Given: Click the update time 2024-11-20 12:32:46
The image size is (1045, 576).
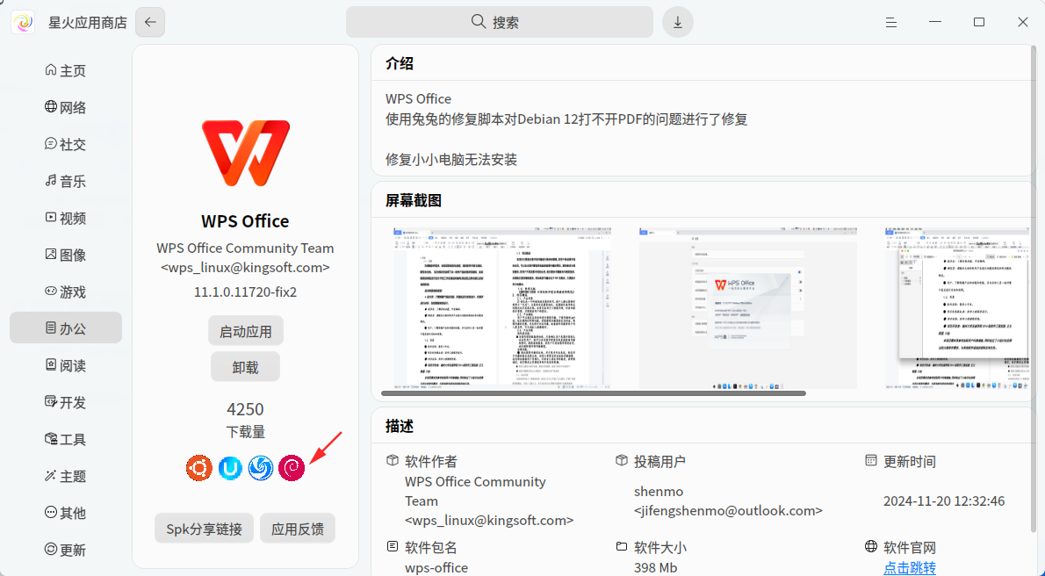Looking at the screenshot, I should click(x=944, y=500).
